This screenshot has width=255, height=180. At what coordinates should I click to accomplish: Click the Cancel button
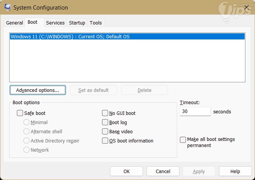pos(163,171)
